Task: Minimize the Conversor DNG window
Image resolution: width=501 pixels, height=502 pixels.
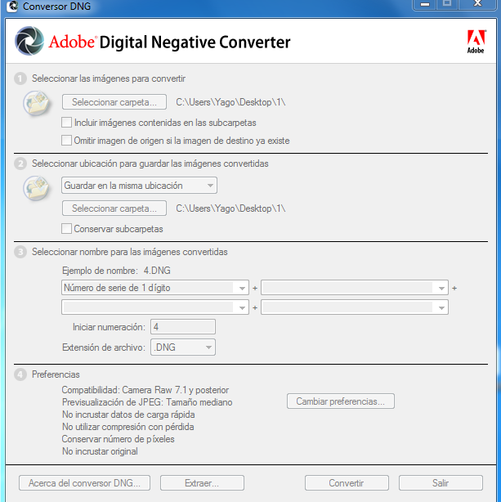Action: click(x=425, y=4)
